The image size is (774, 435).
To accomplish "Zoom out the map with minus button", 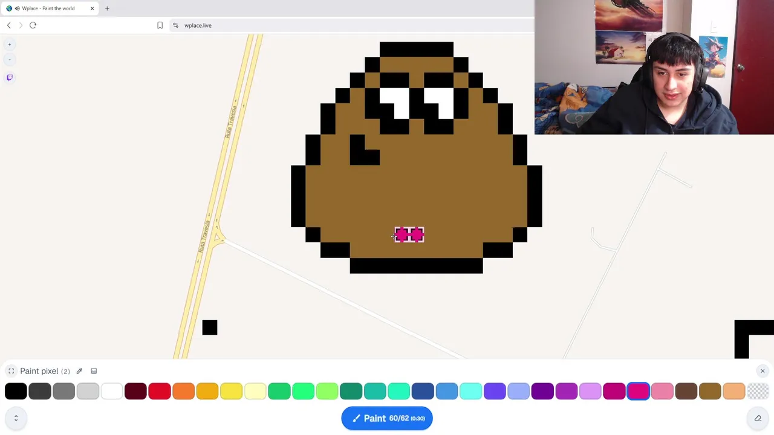I will click(10, 59).
